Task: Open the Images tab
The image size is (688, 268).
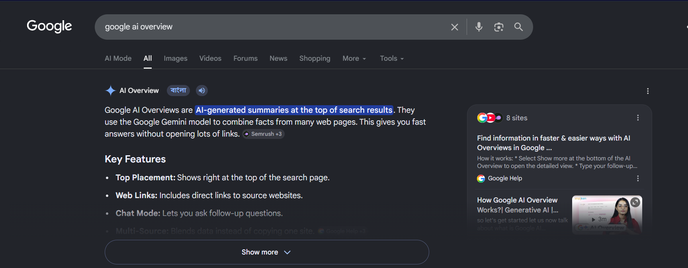Action: (176, 58)
